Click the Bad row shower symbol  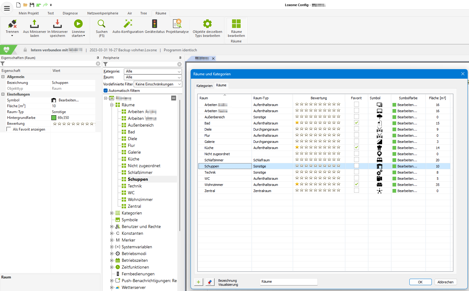(x=380, y=123)
